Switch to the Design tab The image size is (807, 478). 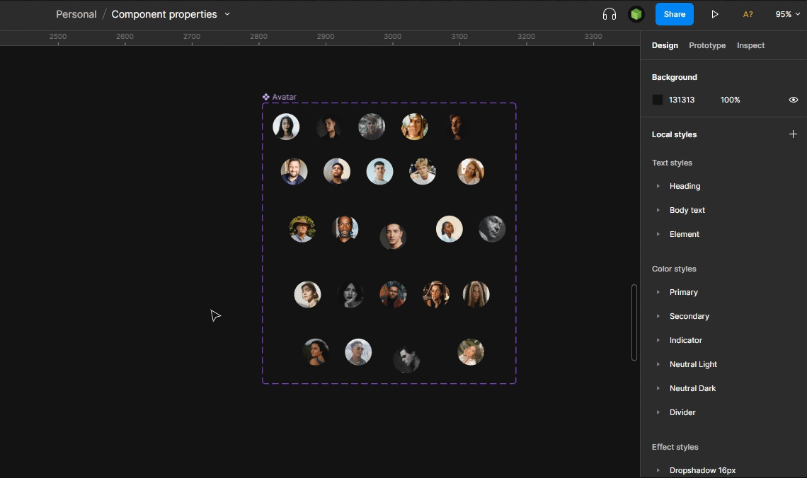pyautogui.click(x=665, y=45)
